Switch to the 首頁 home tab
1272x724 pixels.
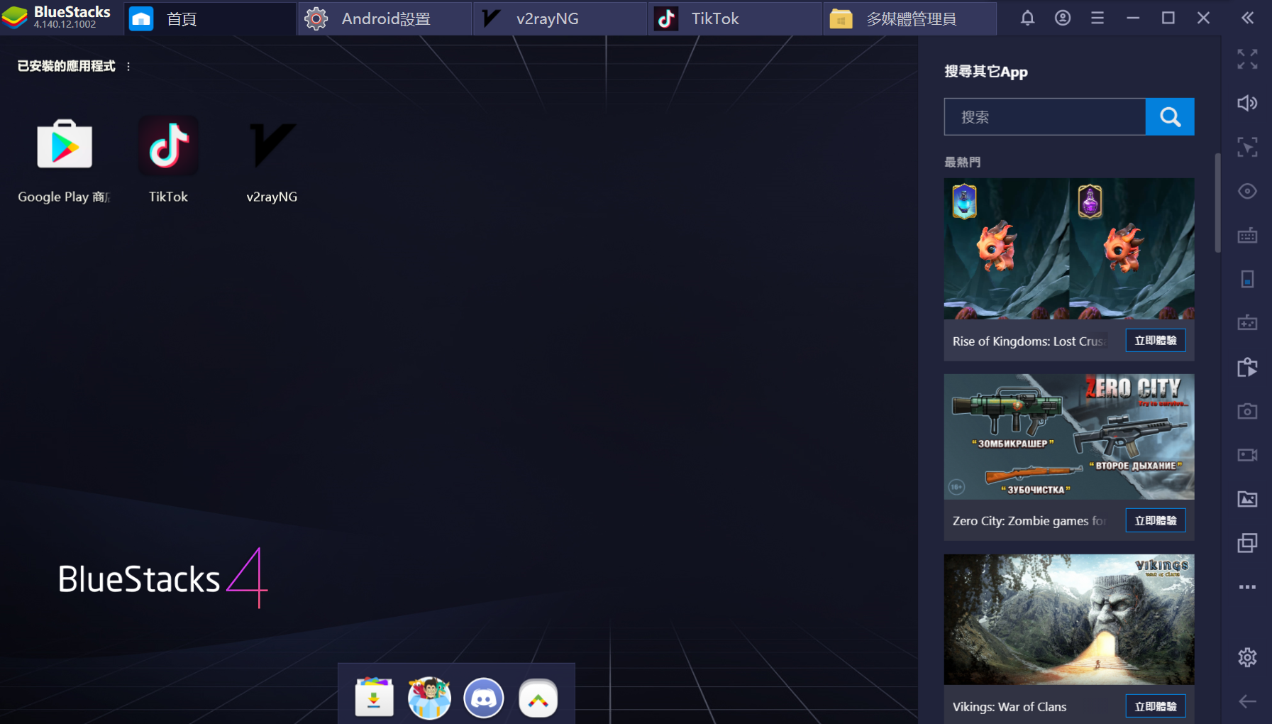pyautogui.click(x=211, y=18)
